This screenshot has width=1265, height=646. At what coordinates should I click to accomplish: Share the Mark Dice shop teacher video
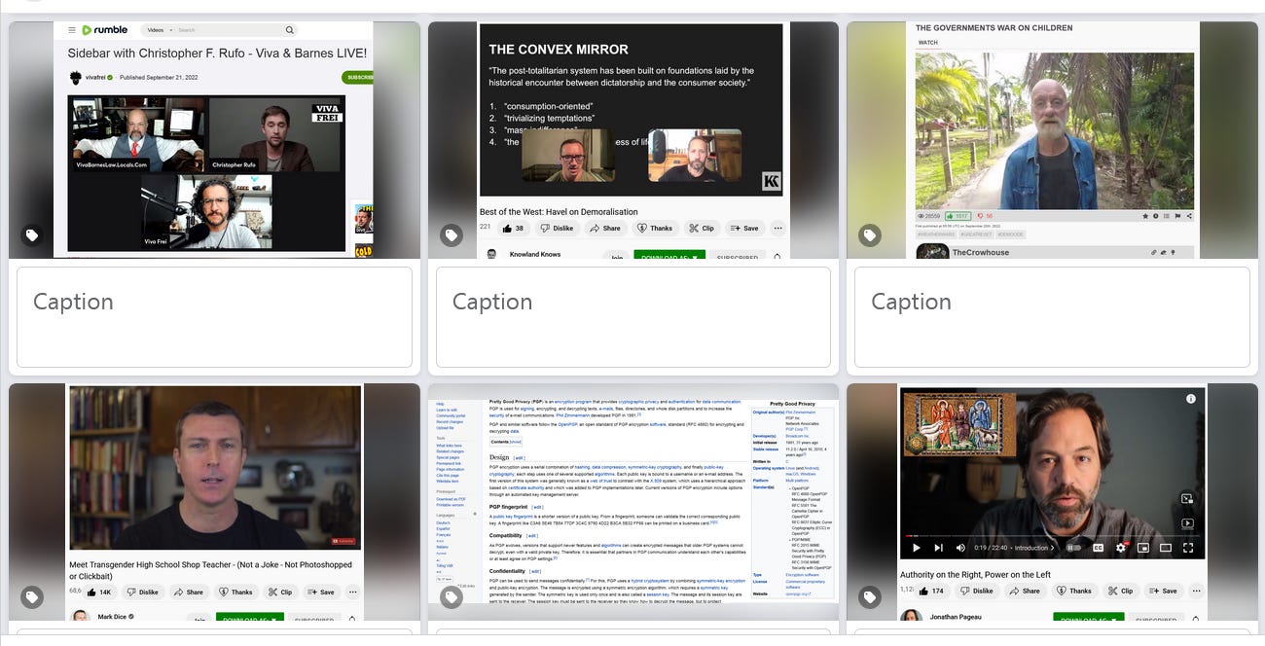pos(189,592)
